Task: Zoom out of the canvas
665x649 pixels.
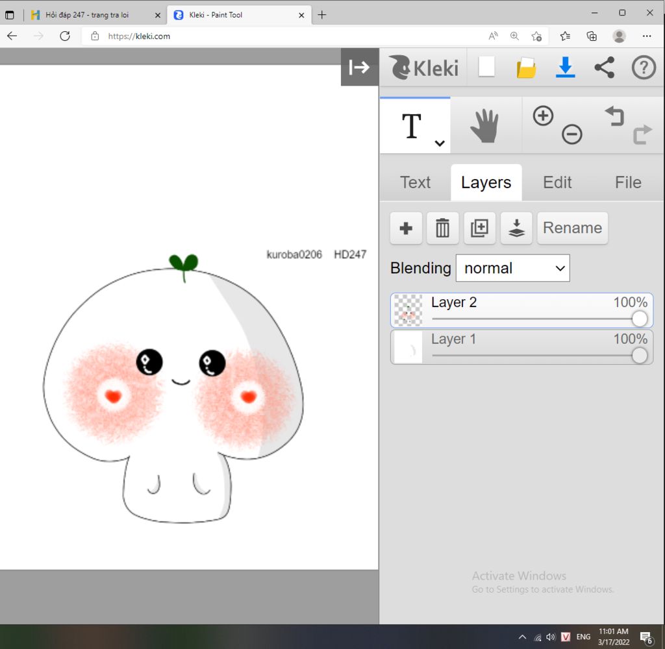Action: pyautogui.click(x=571, y=134)
